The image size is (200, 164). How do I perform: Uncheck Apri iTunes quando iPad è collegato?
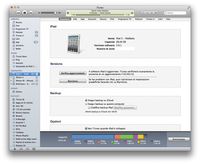click(x=86, y=128)
